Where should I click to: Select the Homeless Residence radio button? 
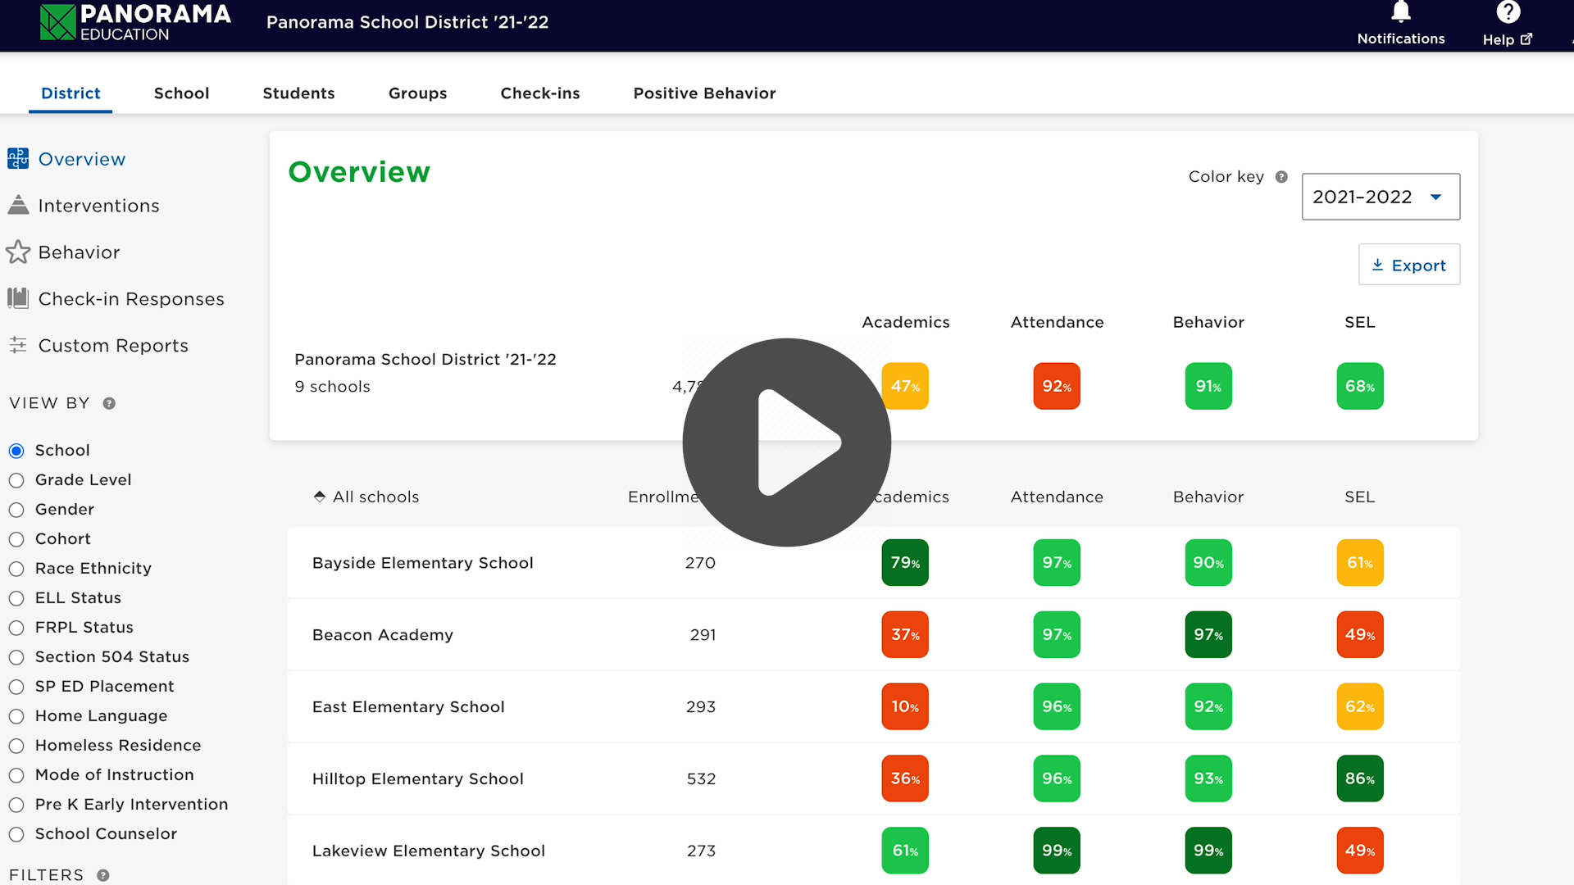pyautogui.click(x=16, y=746)
